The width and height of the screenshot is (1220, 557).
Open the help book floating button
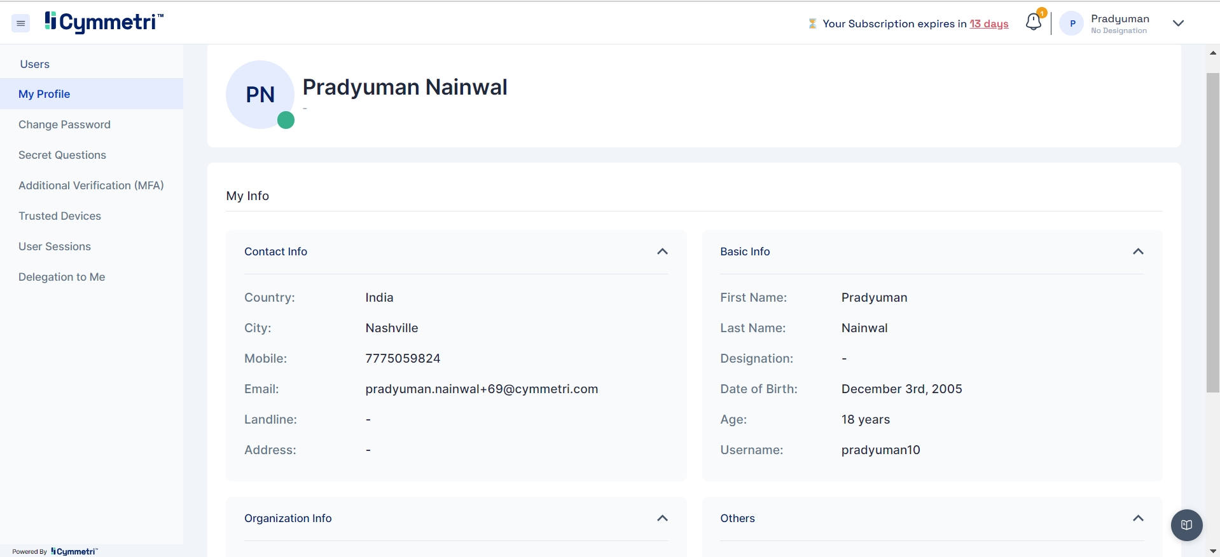pyautogui.click(x=1186, y=525)
